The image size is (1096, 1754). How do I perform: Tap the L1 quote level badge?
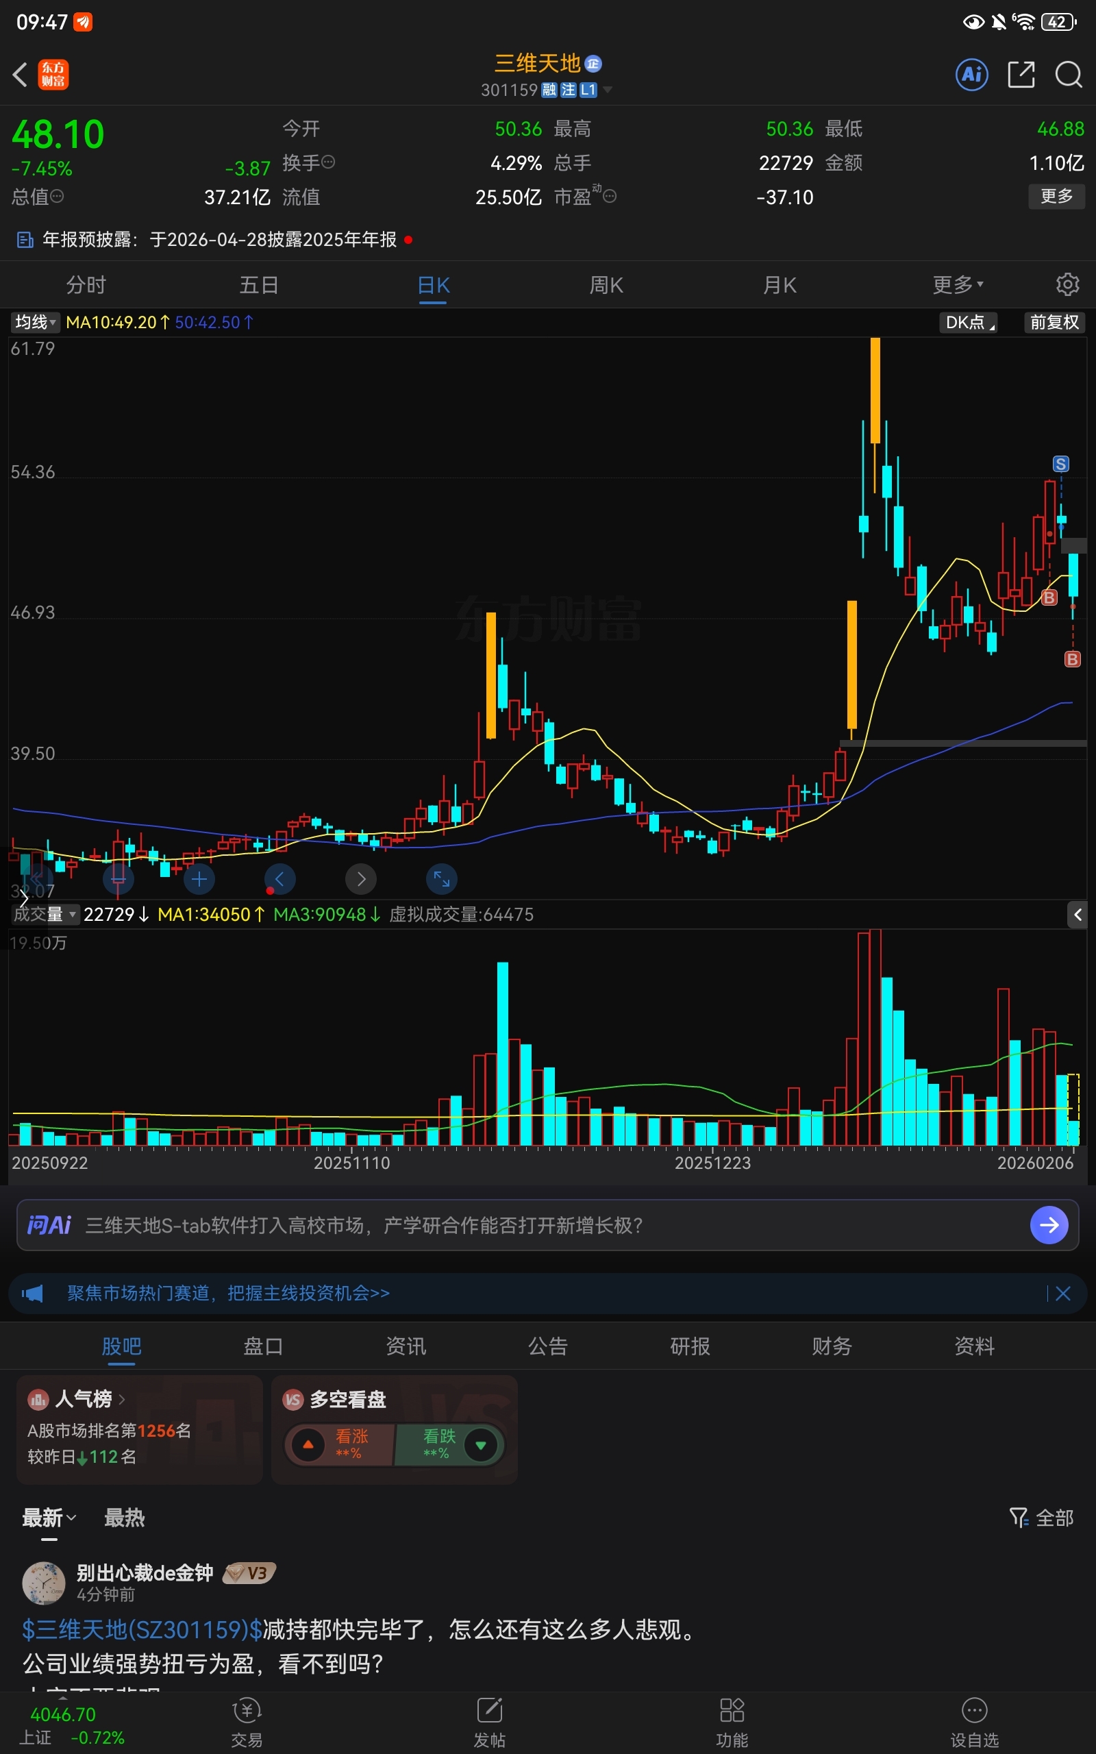click(x=588, y=90)
